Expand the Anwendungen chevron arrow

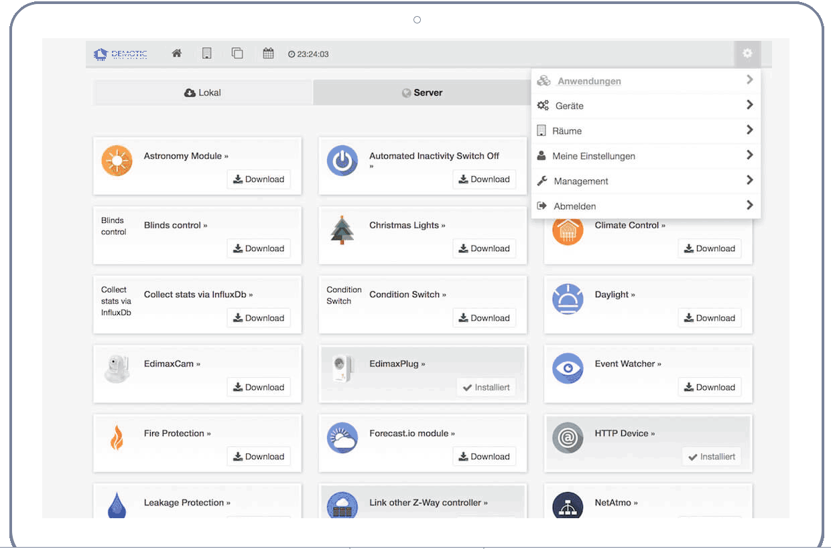tap(749, 80)
